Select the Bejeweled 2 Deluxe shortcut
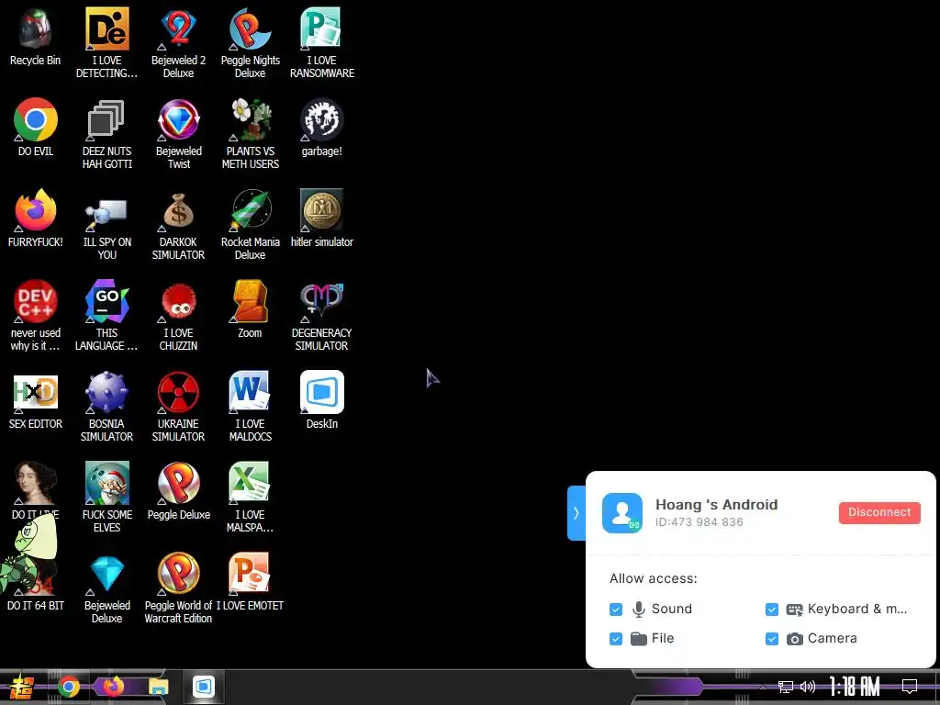Image resolution: width=940 pixels, height=705 pixels. click(x=179, y=43)
